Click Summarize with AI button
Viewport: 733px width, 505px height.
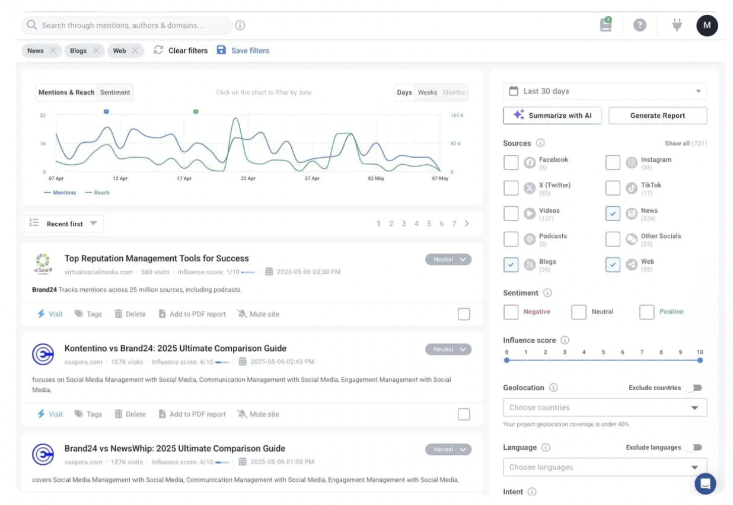[x=552, y=116]
